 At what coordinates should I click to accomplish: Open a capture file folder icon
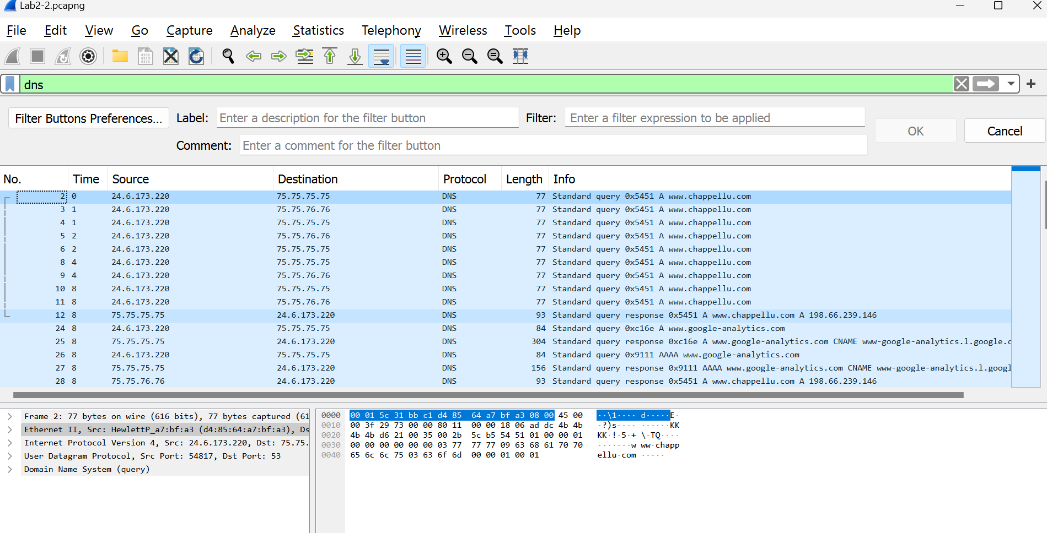(120, 56)
